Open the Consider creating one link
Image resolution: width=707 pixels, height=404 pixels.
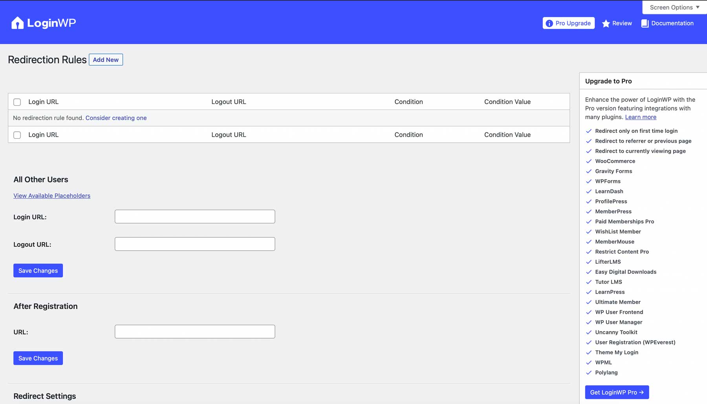pos(116,118)
